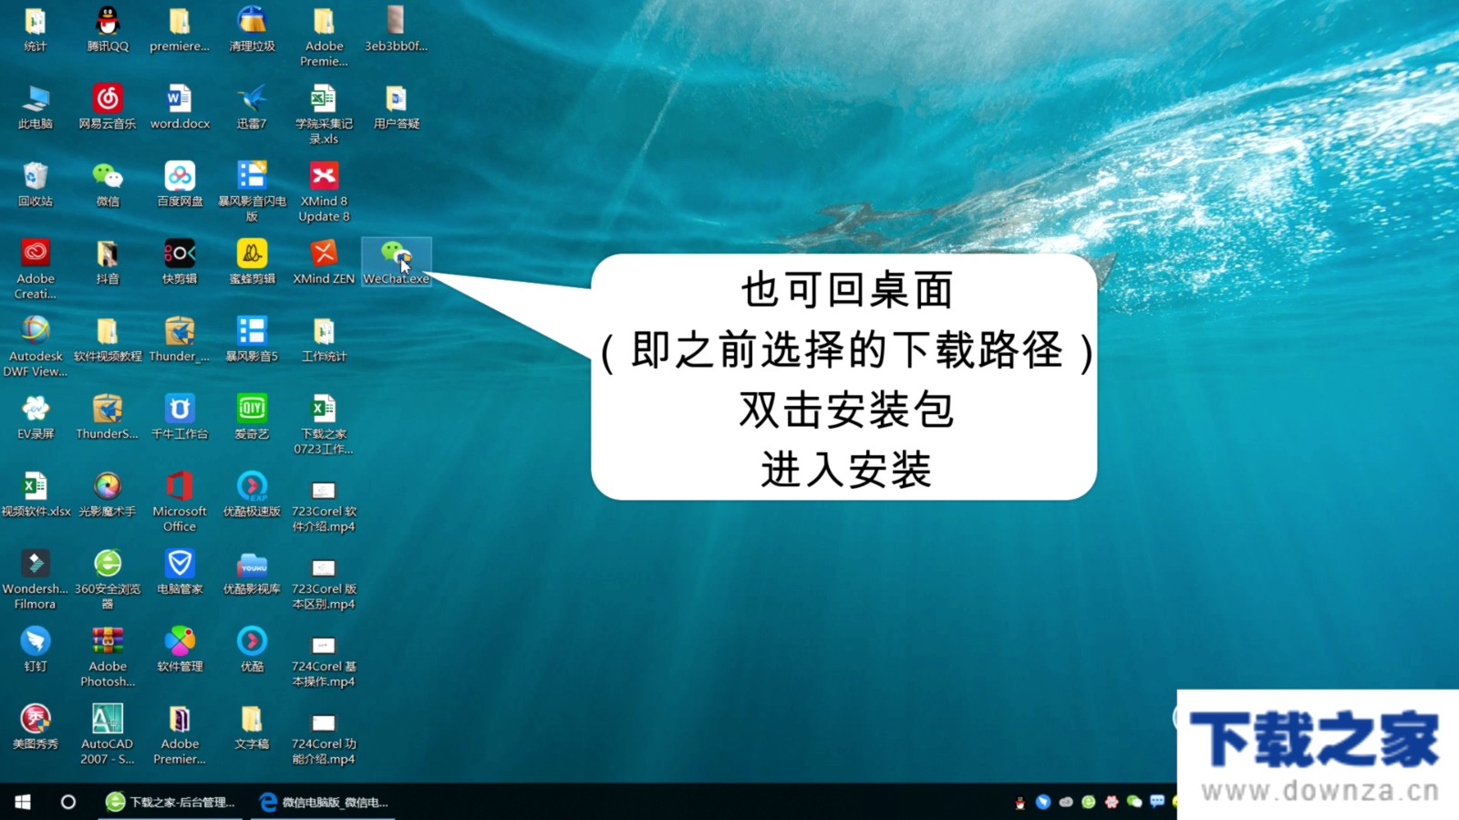Launch EV录屏 recorder icon
Image resolution: width=1459 pixels, height=820 pixels.
point(36,416)
